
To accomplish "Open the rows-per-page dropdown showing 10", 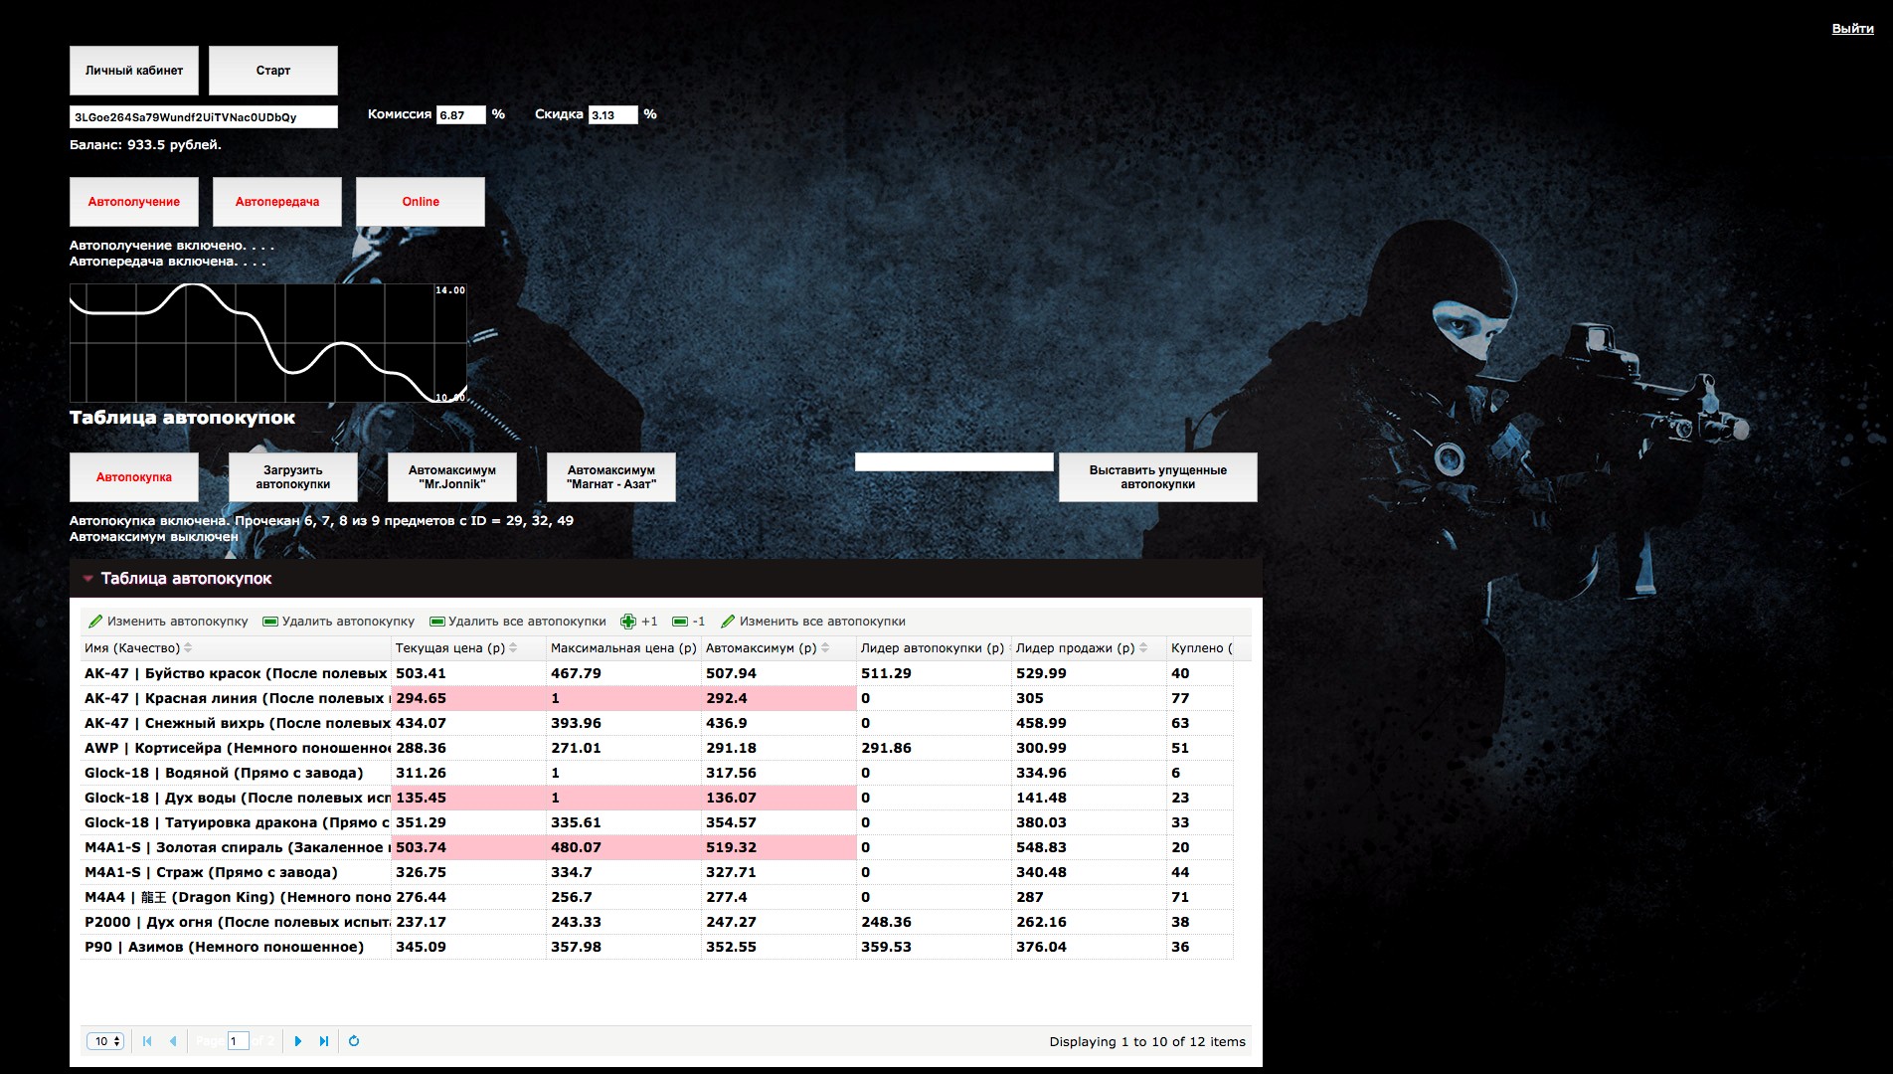I will coord(104,1041).
